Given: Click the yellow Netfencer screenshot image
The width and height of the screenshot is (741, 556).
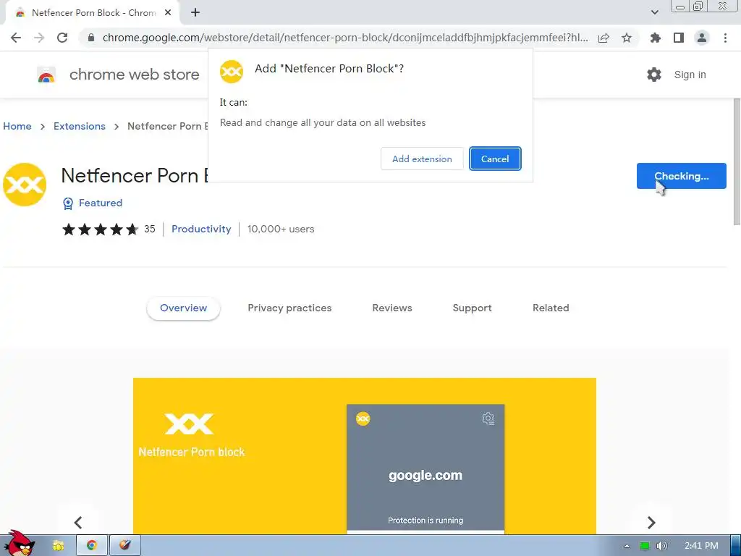Looking at the screenshot, I should point(365,456).
